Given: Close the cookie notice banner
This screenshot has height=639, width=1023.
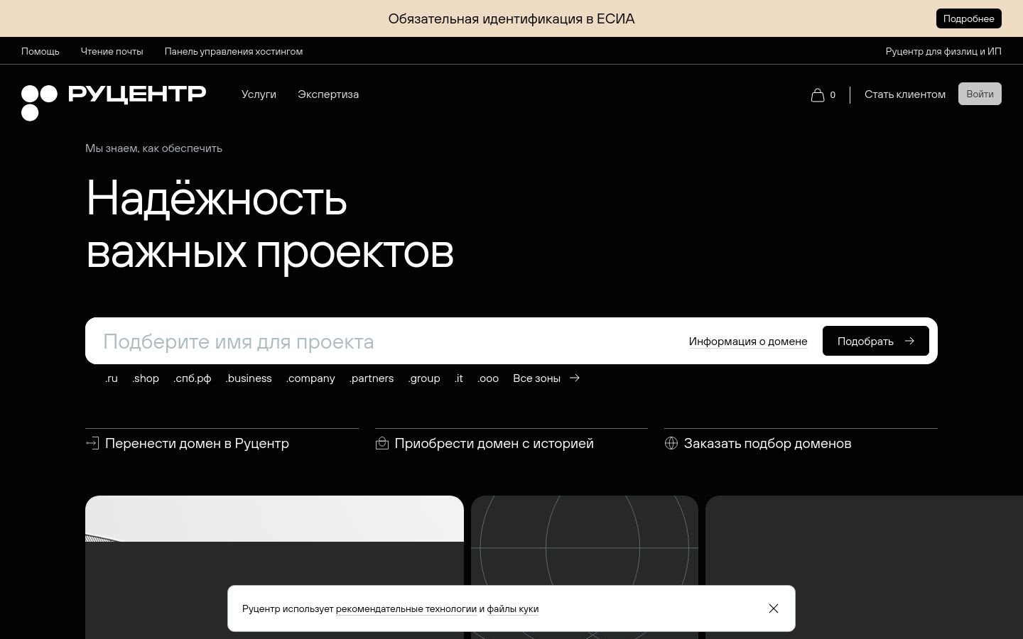Looking at the screenshot, I should point(774,608).
